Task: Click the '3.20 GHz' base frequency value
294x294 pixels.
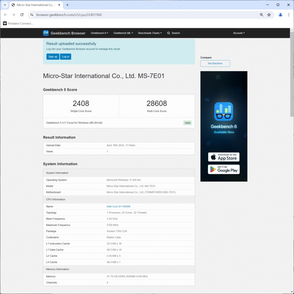Action: coord(112,219)
